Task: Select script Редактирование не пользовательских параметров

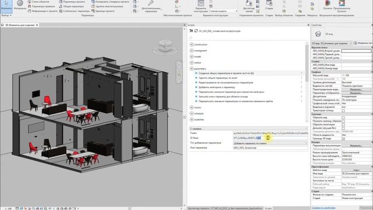Action: [x=226, y=83]
